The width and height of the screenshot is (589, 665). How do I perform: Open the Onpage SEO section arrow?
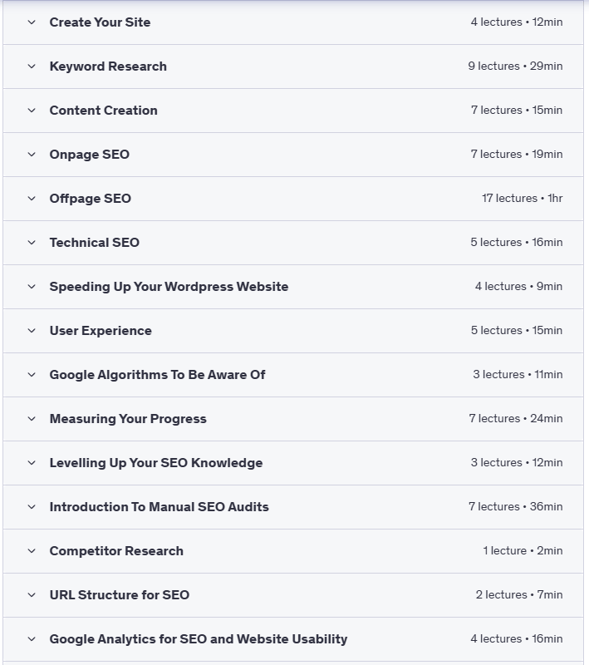pos(32,155)
